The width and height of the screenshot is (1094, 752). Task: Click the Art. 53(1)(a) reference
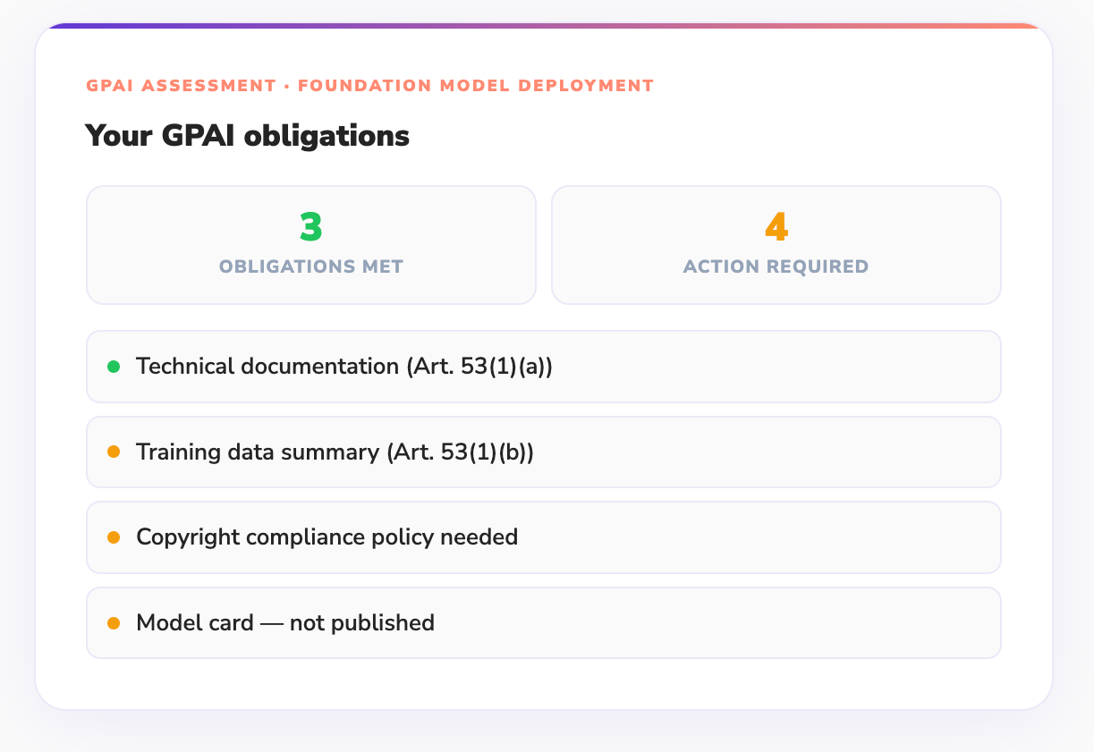click(479, 367)
